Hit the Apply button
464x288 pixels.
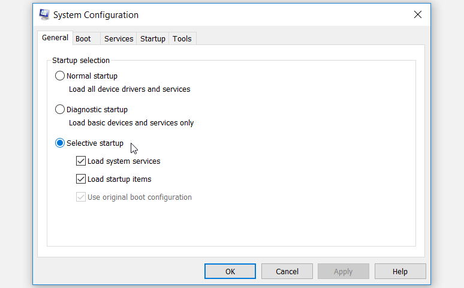coord(343,271)
